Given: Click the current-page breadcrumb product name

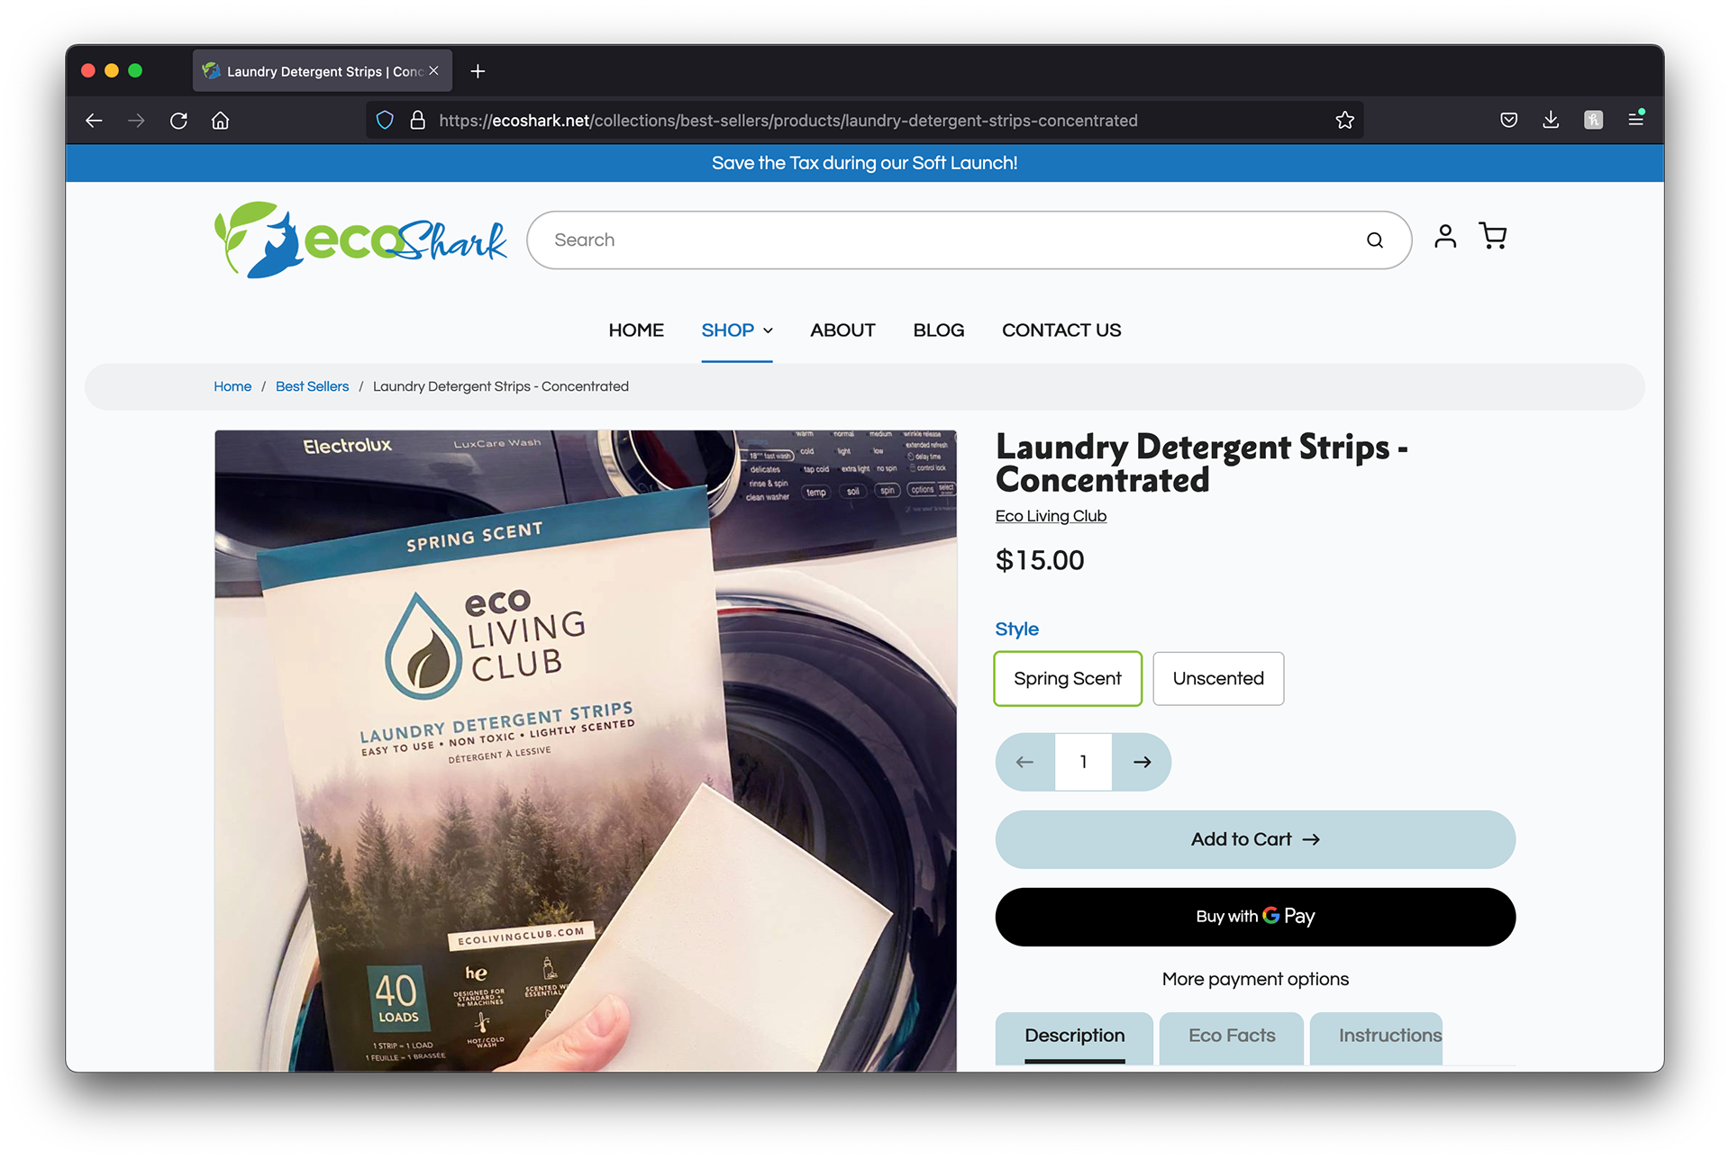Looking at the screenshot, I should (x=501, y=386).
